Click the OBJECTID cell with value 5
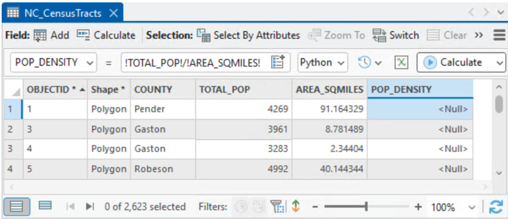The height and width of the screenshot is (220, 508). 55,169
